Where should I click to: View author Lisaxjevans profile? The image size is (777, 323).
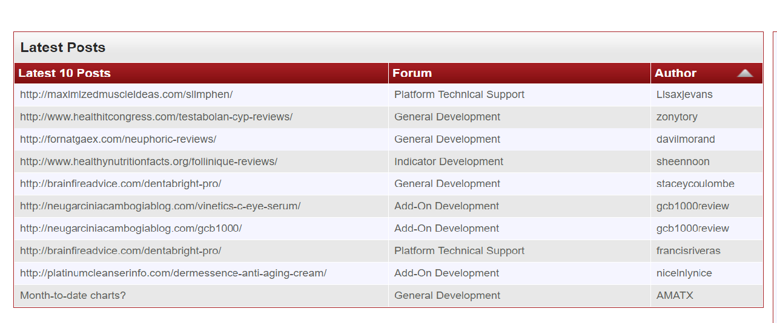(684, 94)
